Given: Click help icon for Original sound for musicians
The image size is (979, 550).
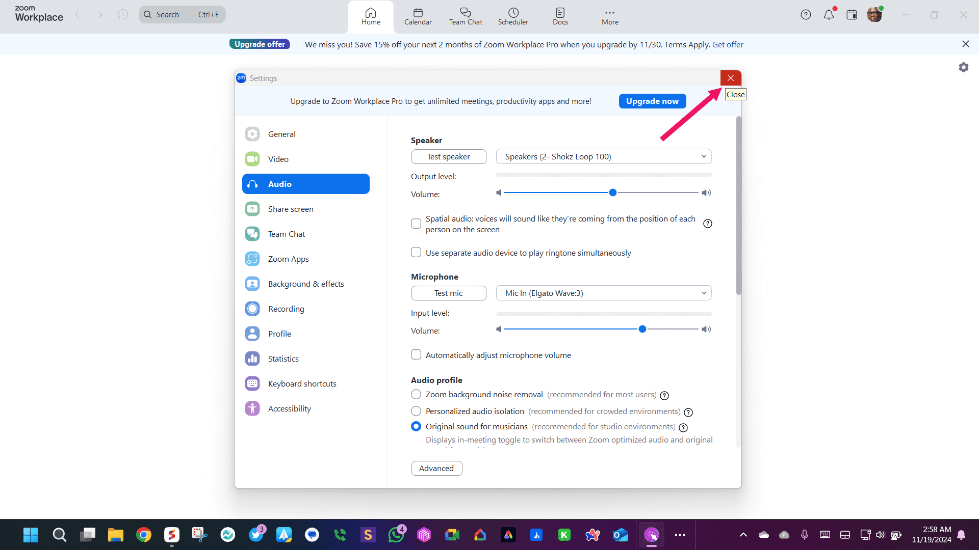Looking at the screenshot, I should (683, 427).
